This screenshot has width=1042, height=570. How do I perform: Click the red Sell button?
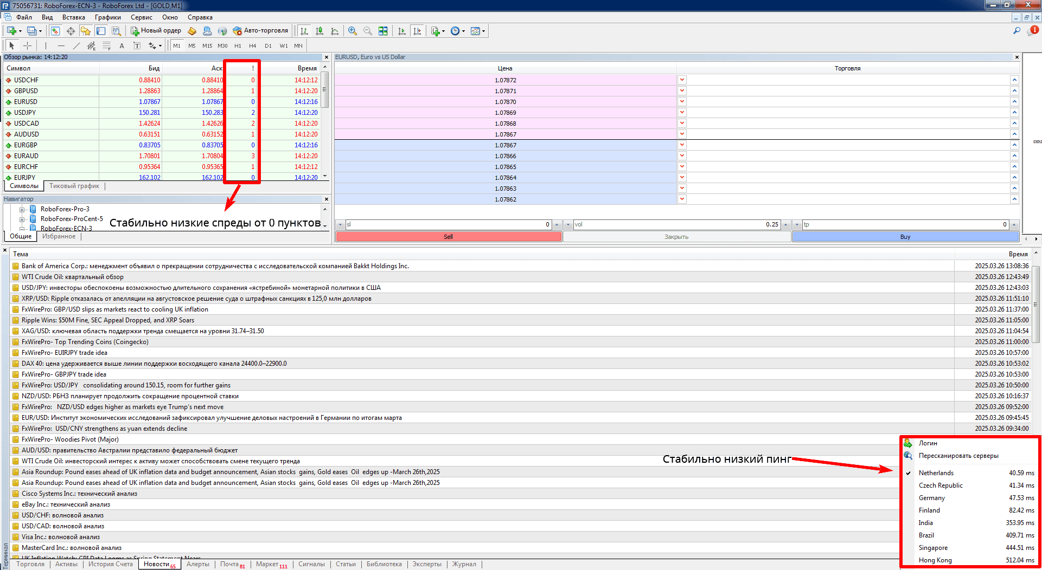449,237
